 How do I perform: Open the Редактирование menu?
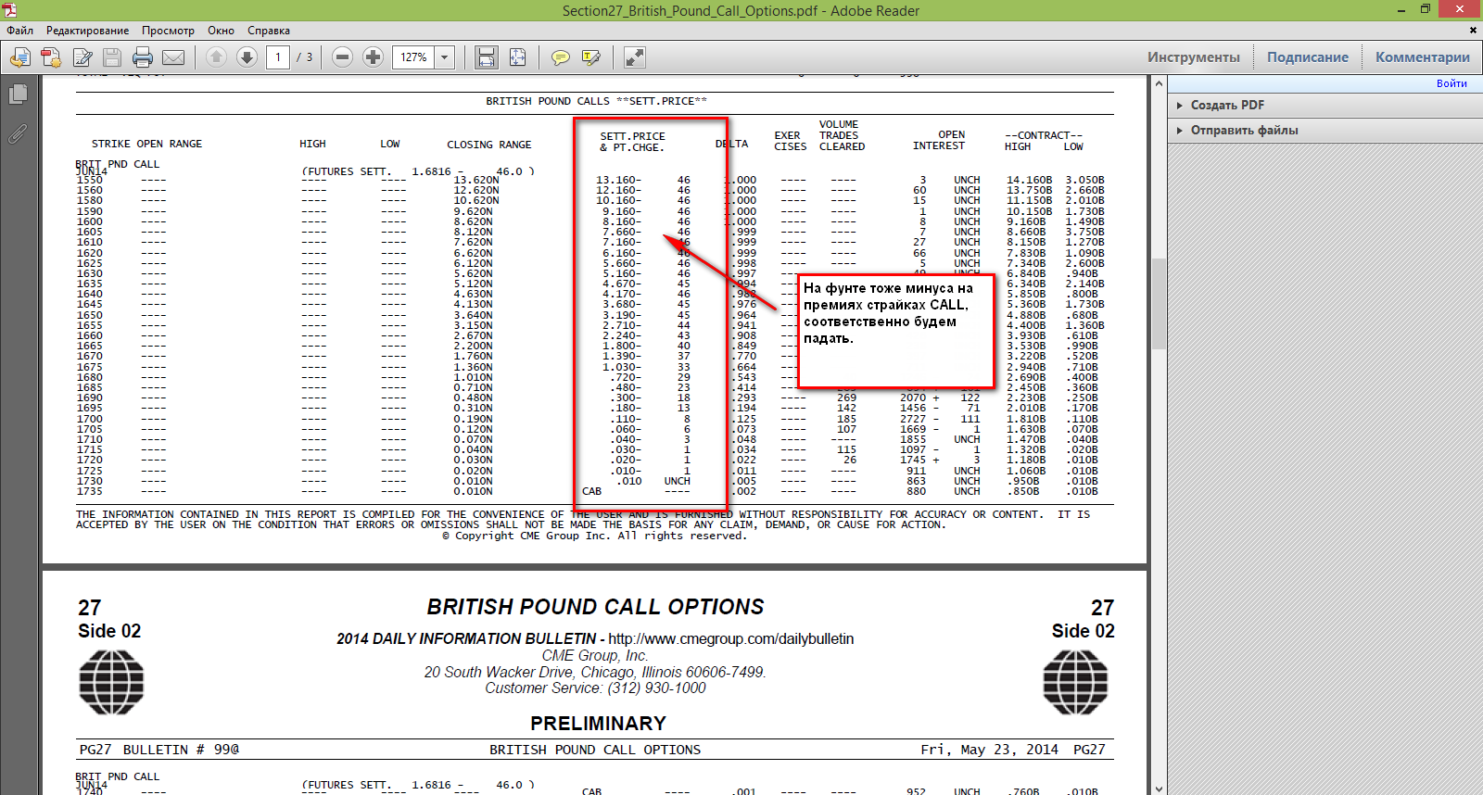pyautogui.click(x=88, y=31)
